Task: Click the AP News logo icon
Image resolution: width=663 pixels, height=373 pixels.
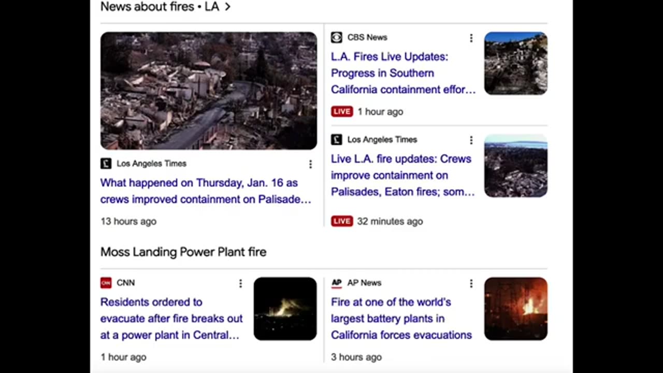Action: click(337, 283)
